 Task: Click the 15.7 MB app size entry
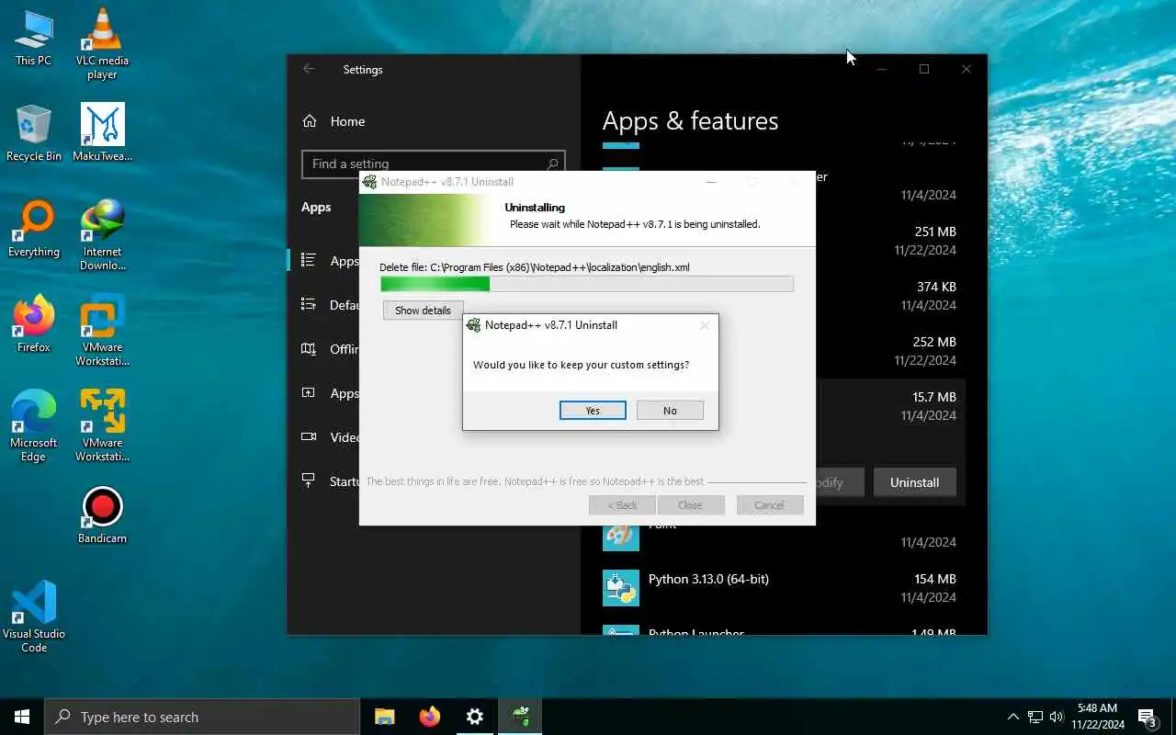(933, 397)
